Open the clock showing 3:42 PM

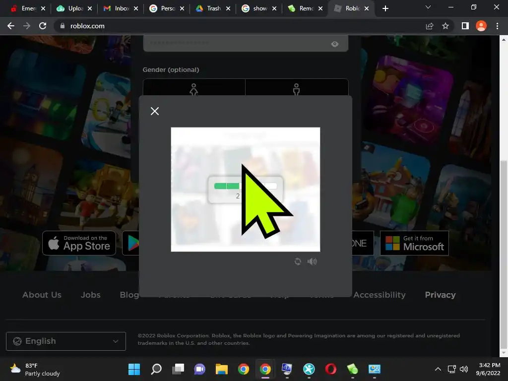pyautogui.click(x=488, y=369)
